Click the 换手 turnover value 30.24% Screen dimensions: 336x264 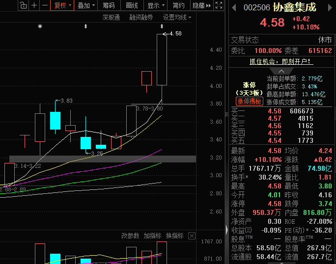270,177
